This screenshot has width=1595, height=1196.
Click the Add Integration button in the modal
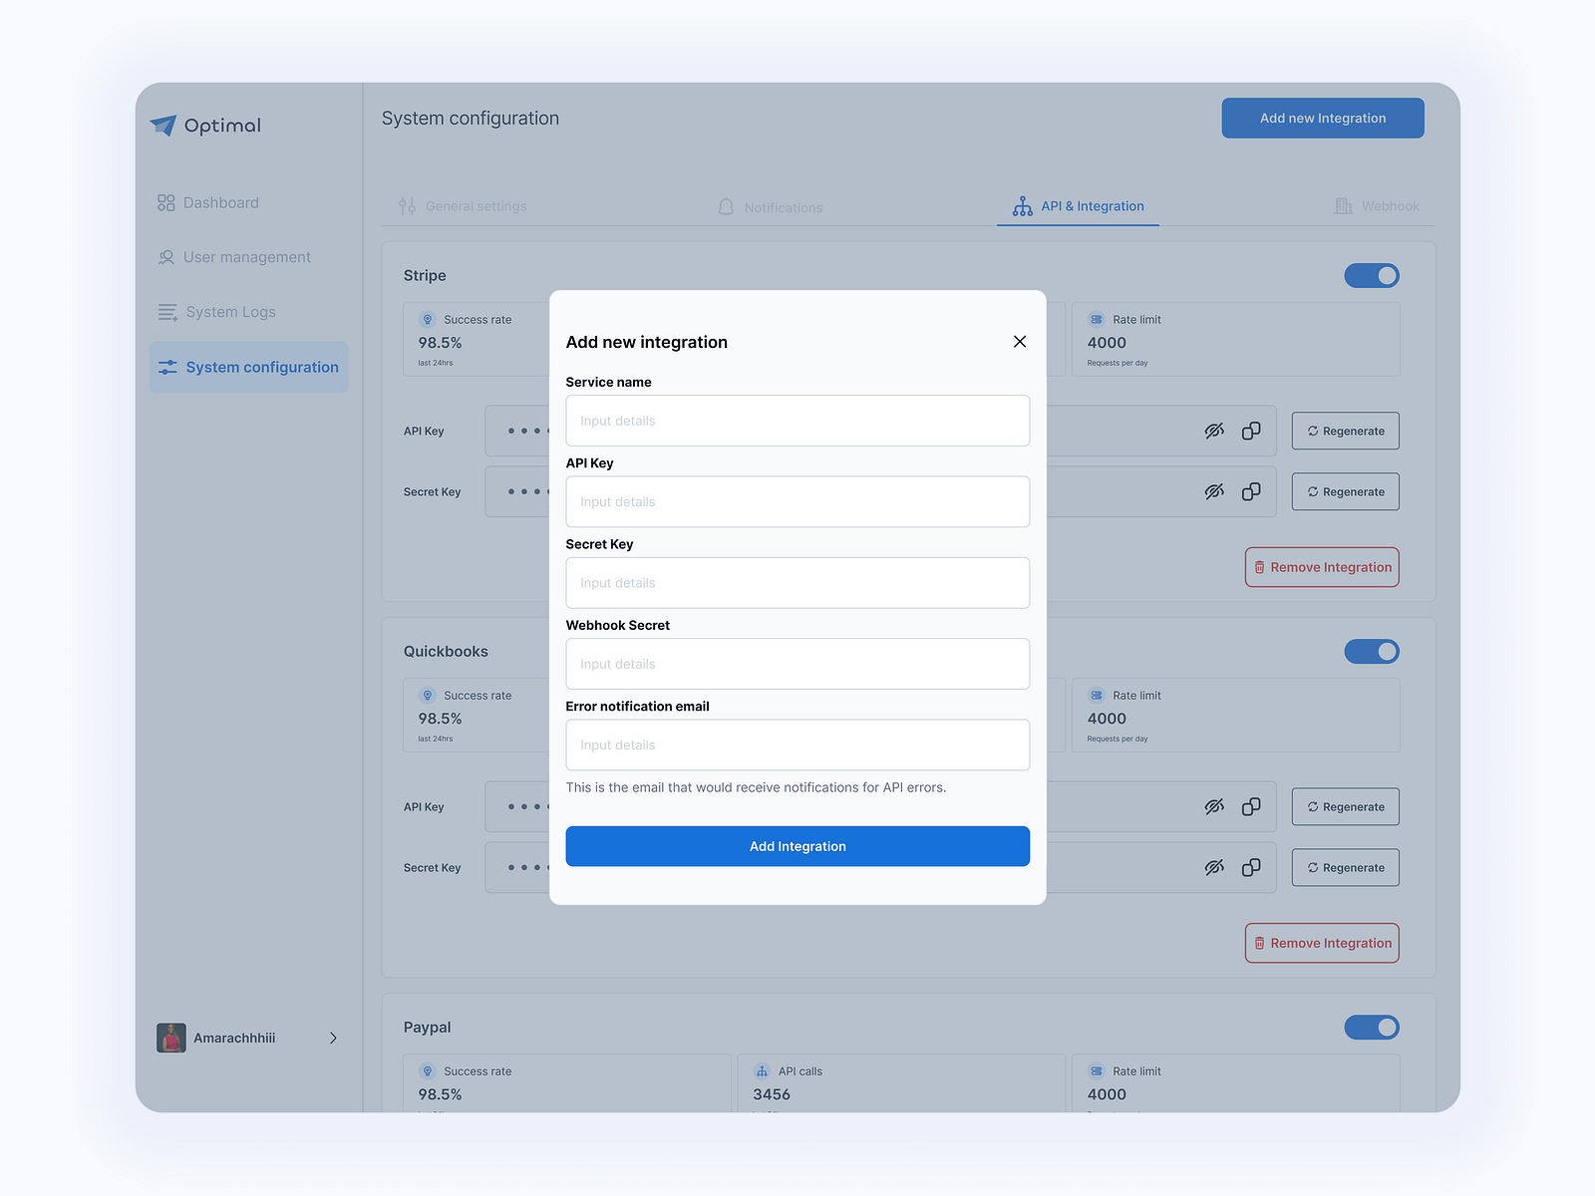click(797, 846)
